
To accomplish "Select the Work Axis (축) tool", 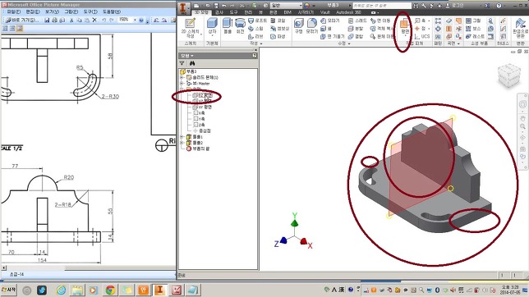I will (420, 21).
